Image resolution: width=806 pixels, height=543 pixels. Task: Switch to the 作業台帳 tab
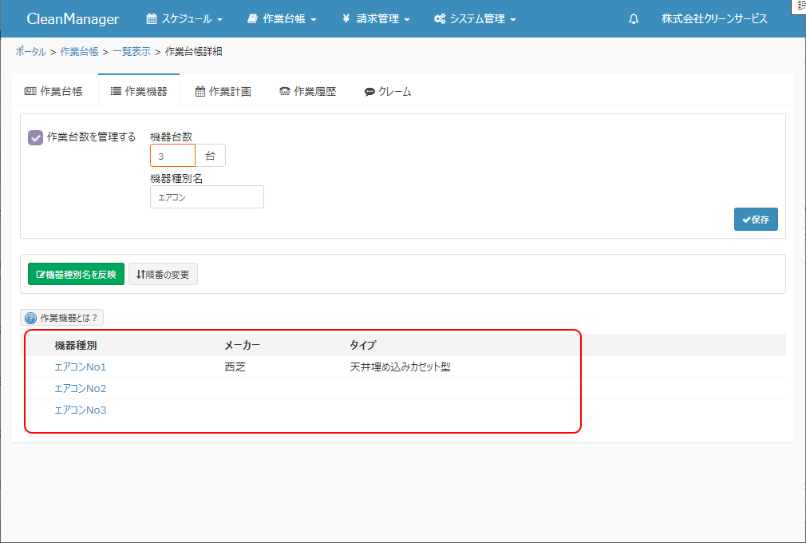pos(54,92)
